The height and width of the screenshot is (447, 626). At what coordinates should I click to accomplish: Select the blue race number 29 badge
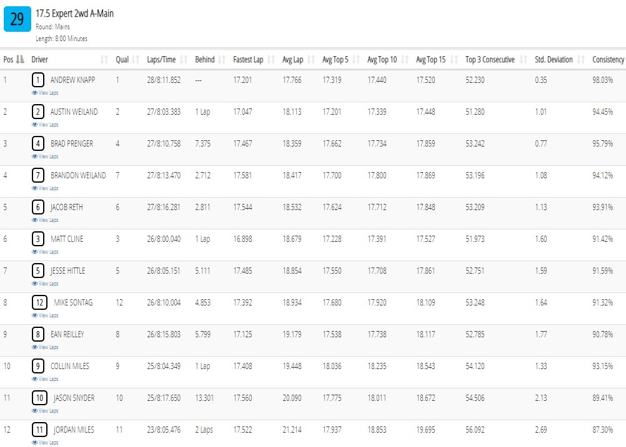click(17, 19)
